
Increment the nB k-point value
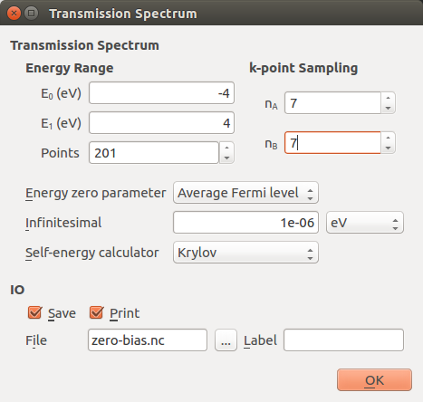[389, 138]
